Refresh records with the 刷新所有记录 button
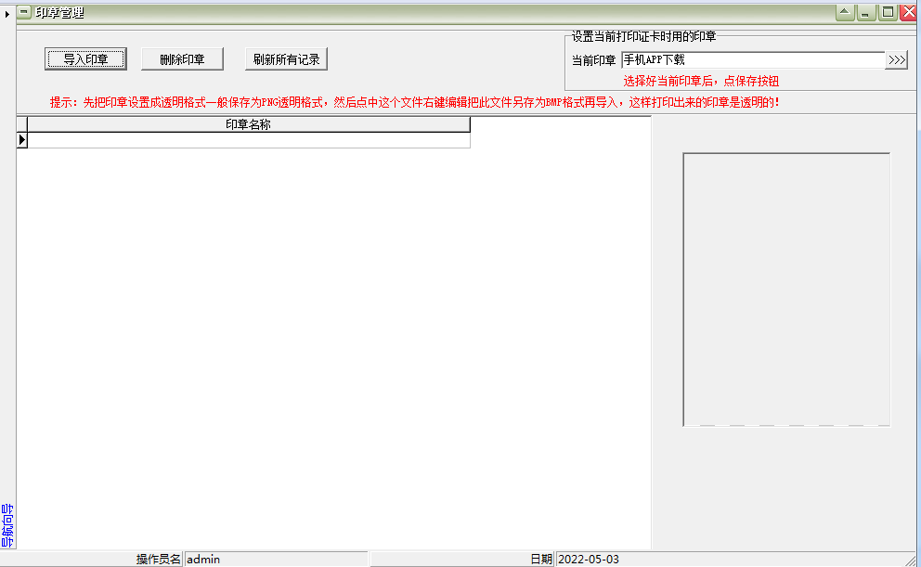Image resolution: width=921 pixels, height=567 pixels. click(286, 59)
